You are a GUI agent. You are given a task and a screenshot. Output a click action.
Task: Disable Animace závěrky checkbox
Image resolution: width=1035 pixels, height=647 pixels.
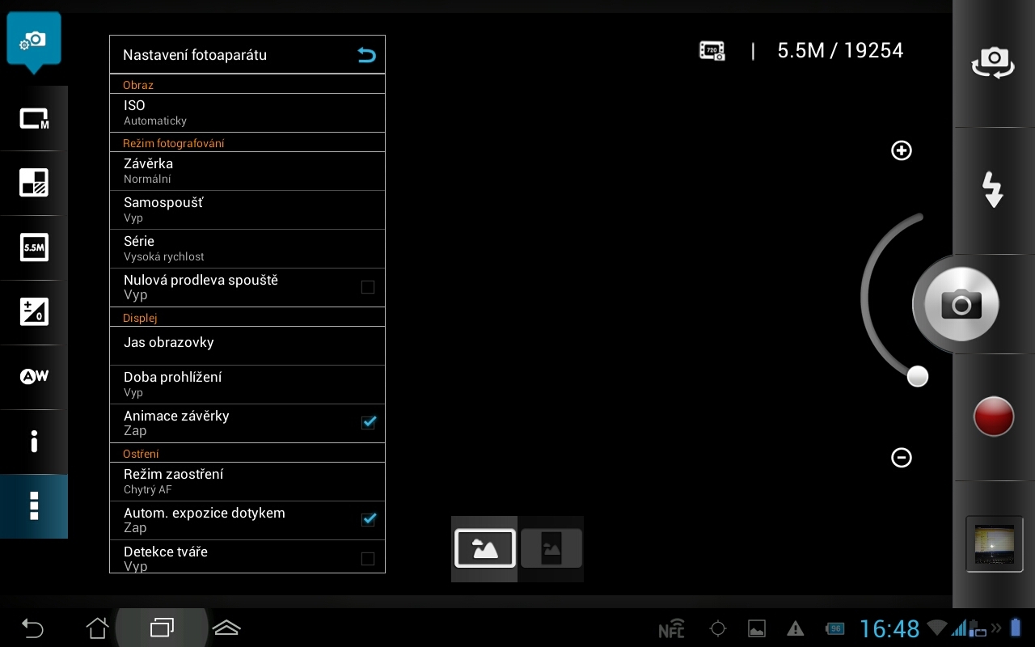pyautogui.click(x=368, y=422)
